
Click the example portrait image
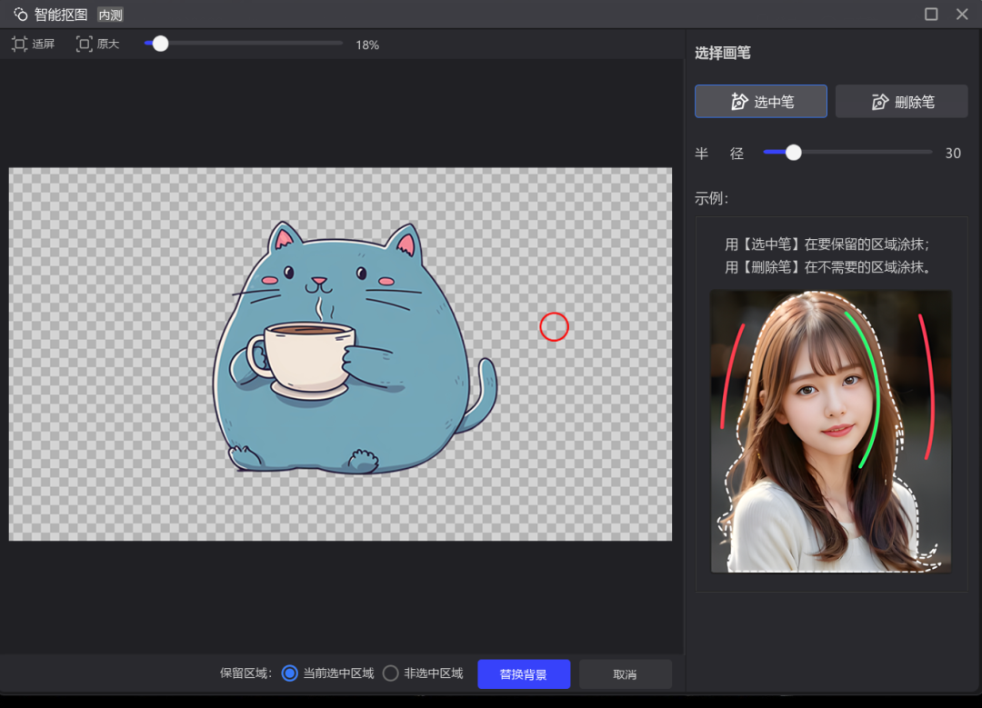click(x=831, y=432)
